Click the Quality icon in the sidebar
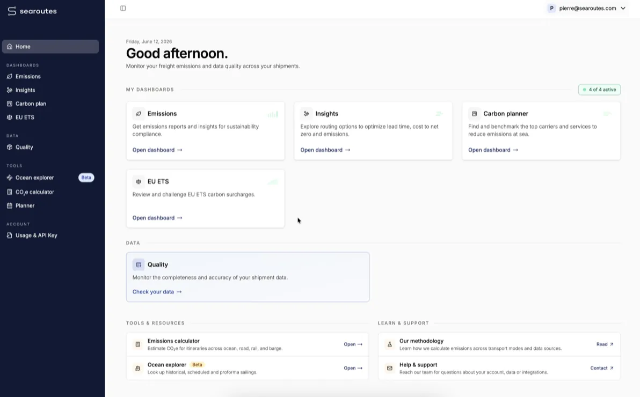 [x=9, y=147]
